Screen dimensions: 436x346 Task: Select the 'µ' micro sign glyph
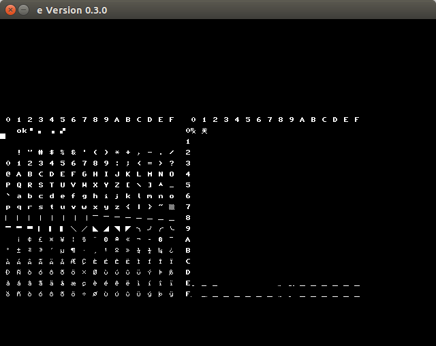[63, 251]
